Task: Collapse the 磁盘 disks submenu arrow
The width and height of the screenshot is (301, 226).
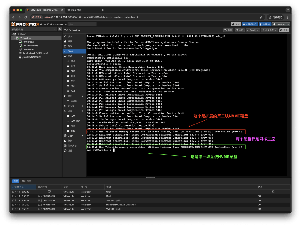Action: tap(82, 111)
